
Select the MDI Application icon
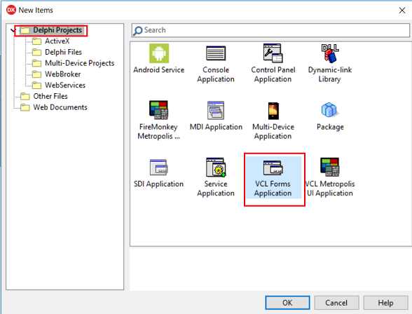216,110
